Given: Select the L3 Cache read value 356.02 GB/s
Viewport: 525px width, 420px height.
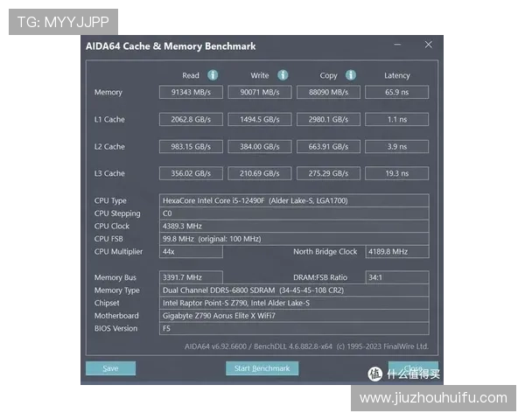Looking at the screenshot, I should (191, 173).
